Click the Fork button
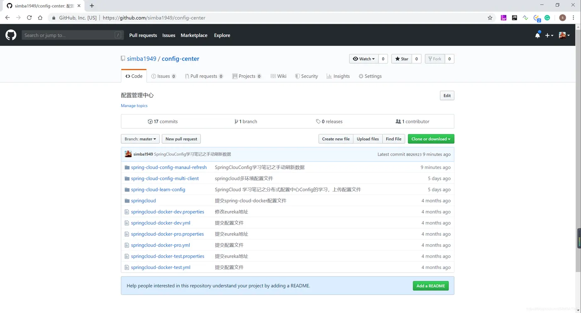Viewport: 581px width, 313px height. point(435,59)
